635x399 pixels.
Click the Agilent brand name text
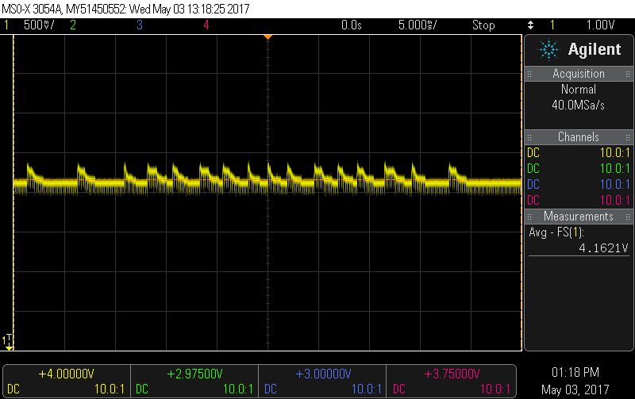coord(594,49)
